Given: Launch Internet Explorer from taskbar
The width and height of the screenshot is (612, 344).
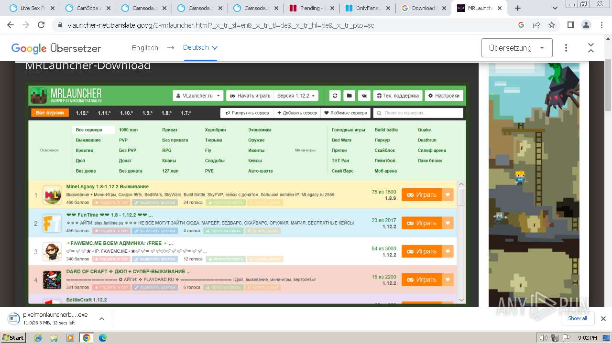Looking at the screenshot, I should 38,338.
